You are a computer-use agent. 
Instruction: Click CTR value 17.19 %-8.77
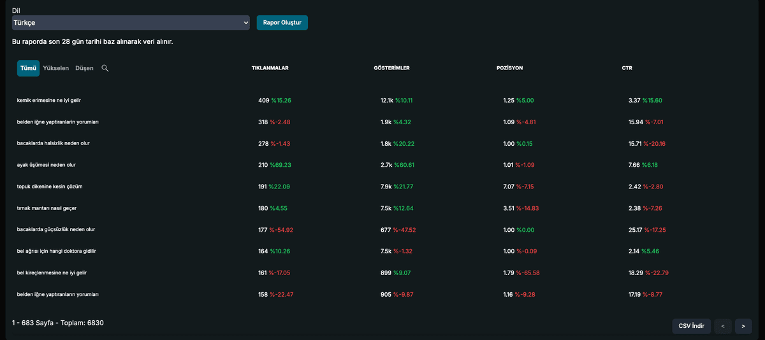pos(646,294)
